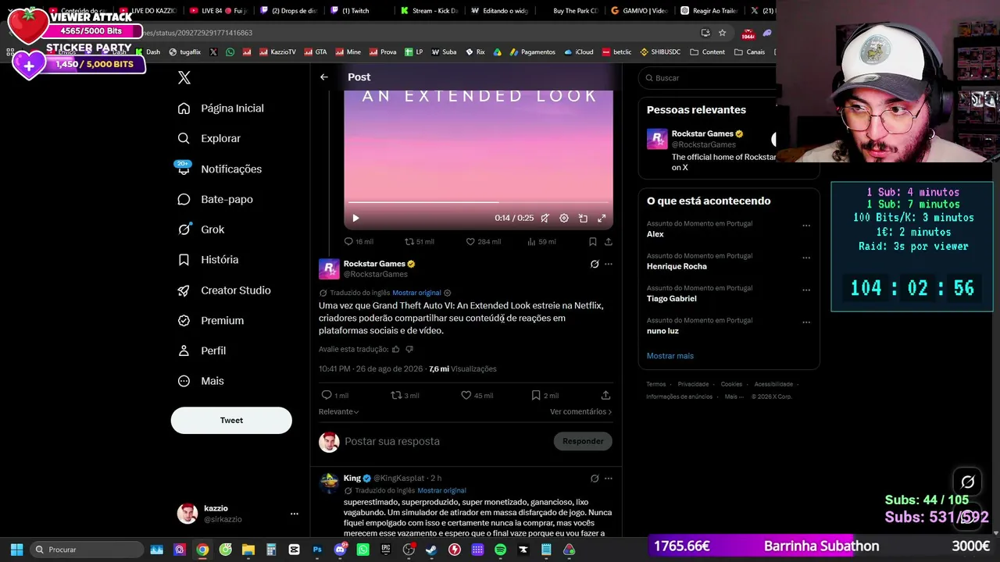Bookmark the video post above
The height and width of the screenshot is (562, 1000).
[x=593, y=242]
